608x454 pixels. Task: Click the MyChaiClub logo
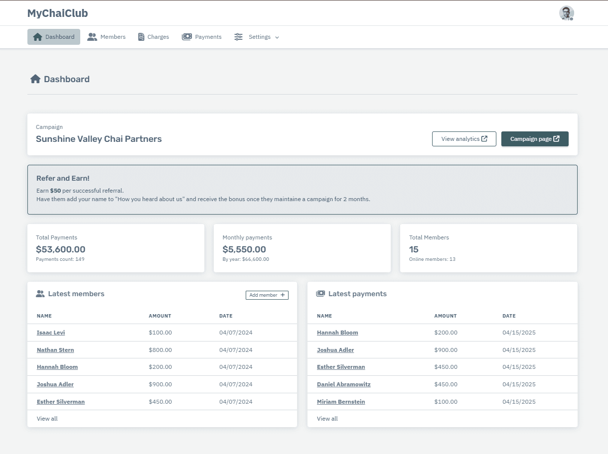point(57,13)
